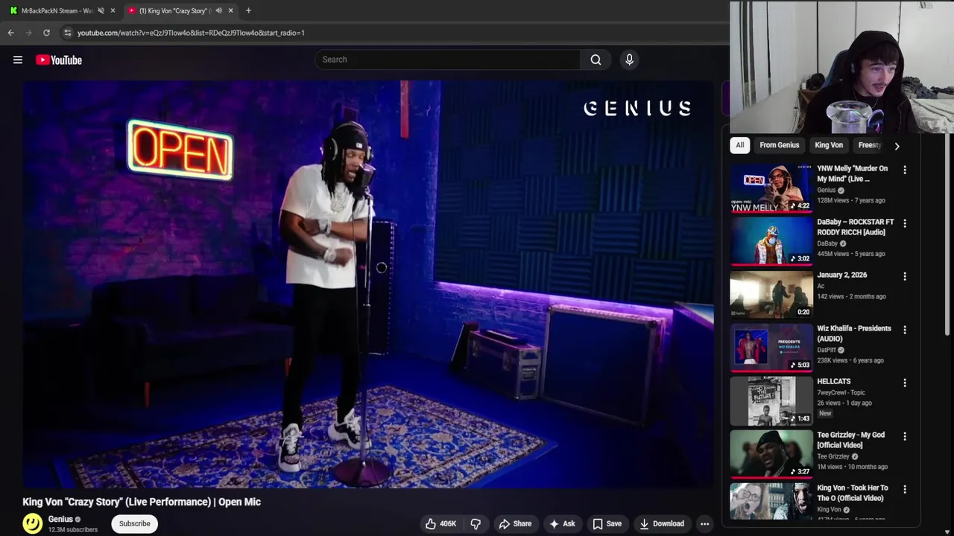Save video to a playlist
The height and width of the screenshot is (536, 954).
point(607,523)
